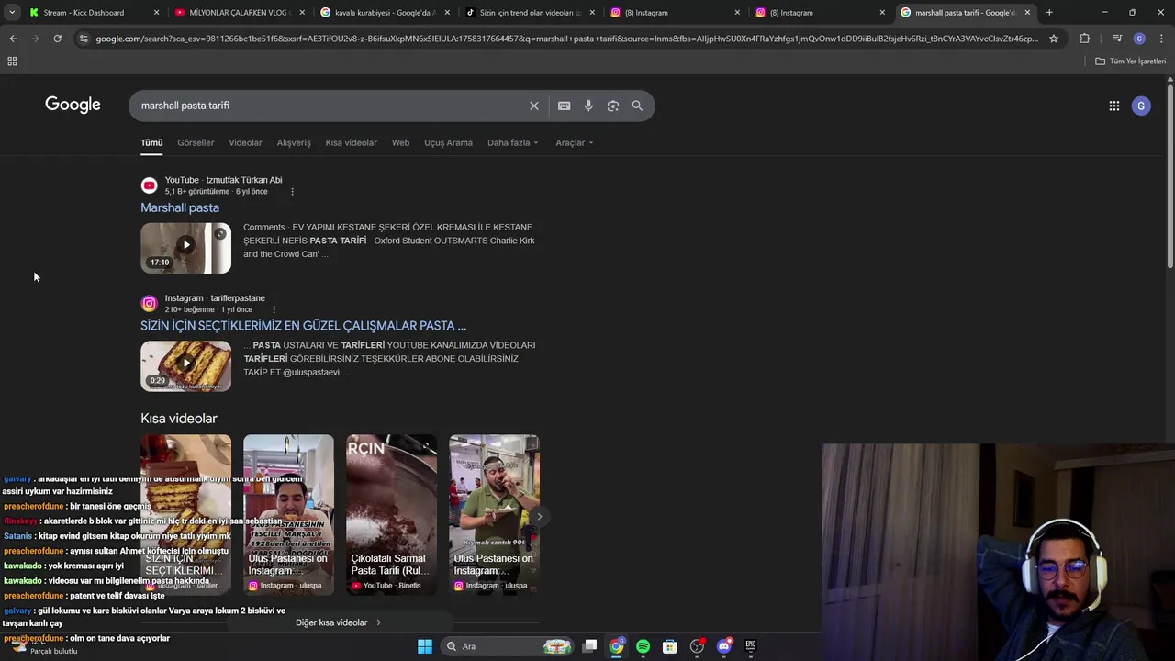
Task: View site information icon in address bar
Action: point(84,39)
